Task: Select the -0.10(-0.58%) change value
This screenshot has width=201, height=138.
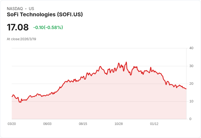Action: pos(48,27)
